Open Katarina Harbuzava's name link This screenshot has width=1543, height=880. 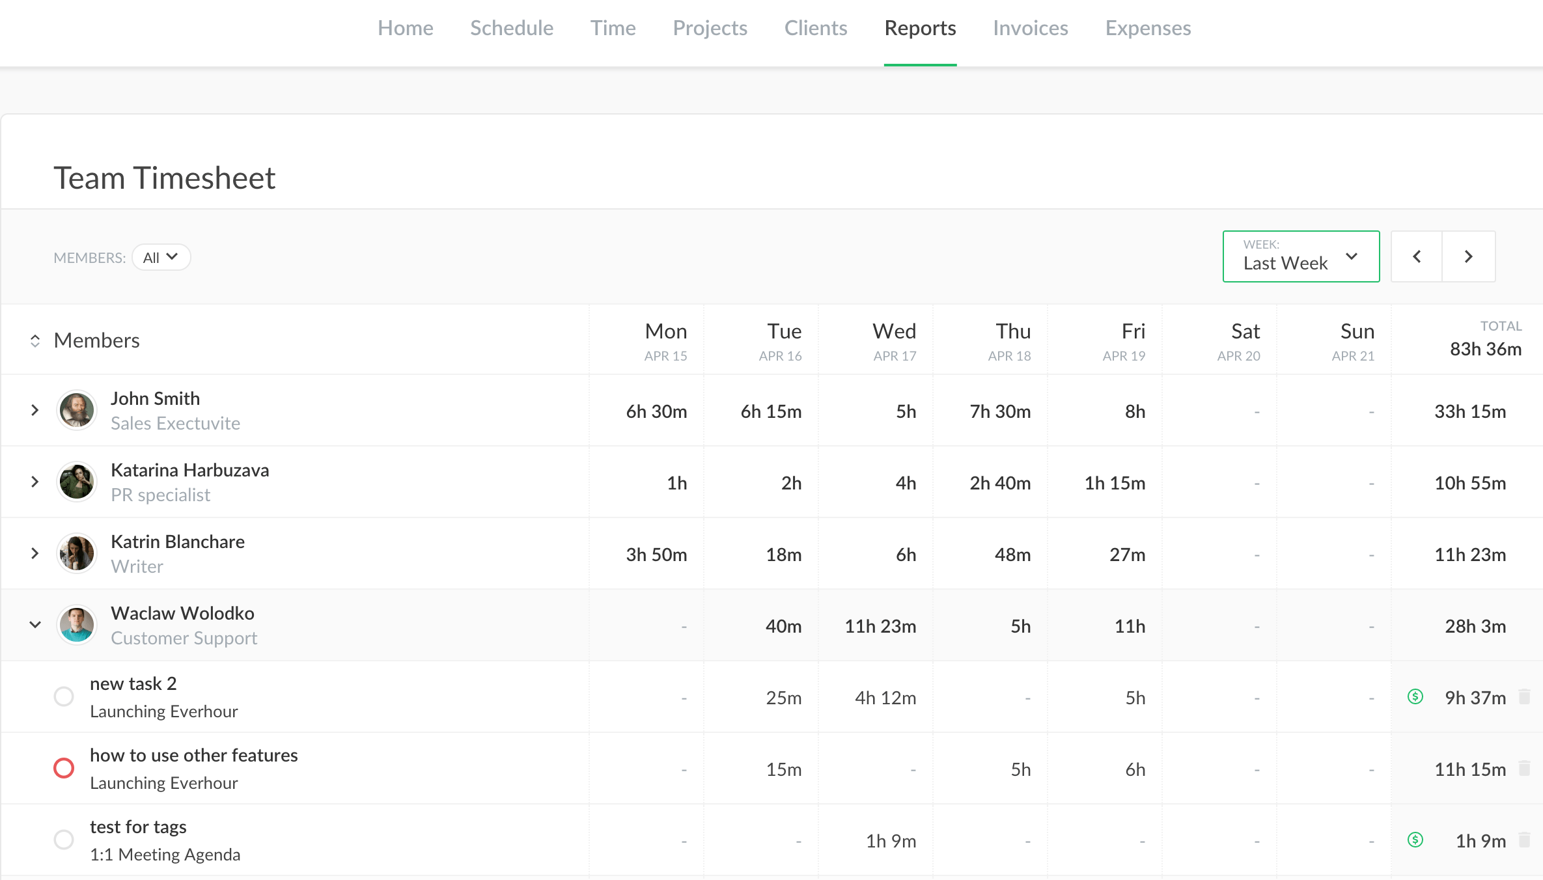(x=190, y=470)
